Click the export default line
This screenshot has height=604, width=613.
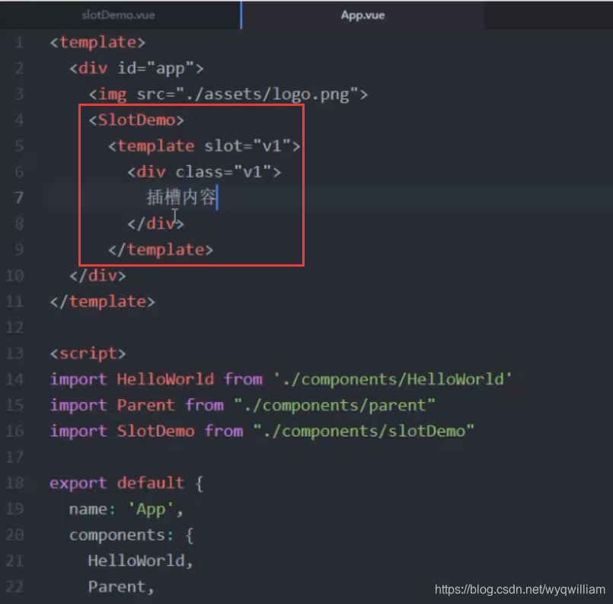point(126,483)
